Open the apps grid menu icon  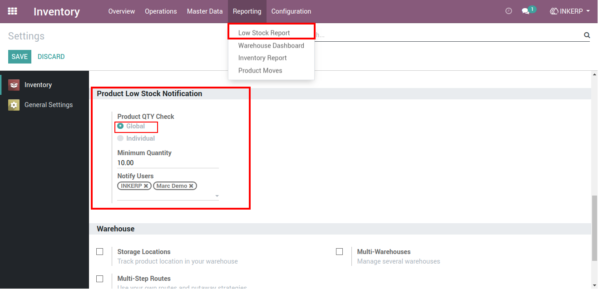(12, 11)
